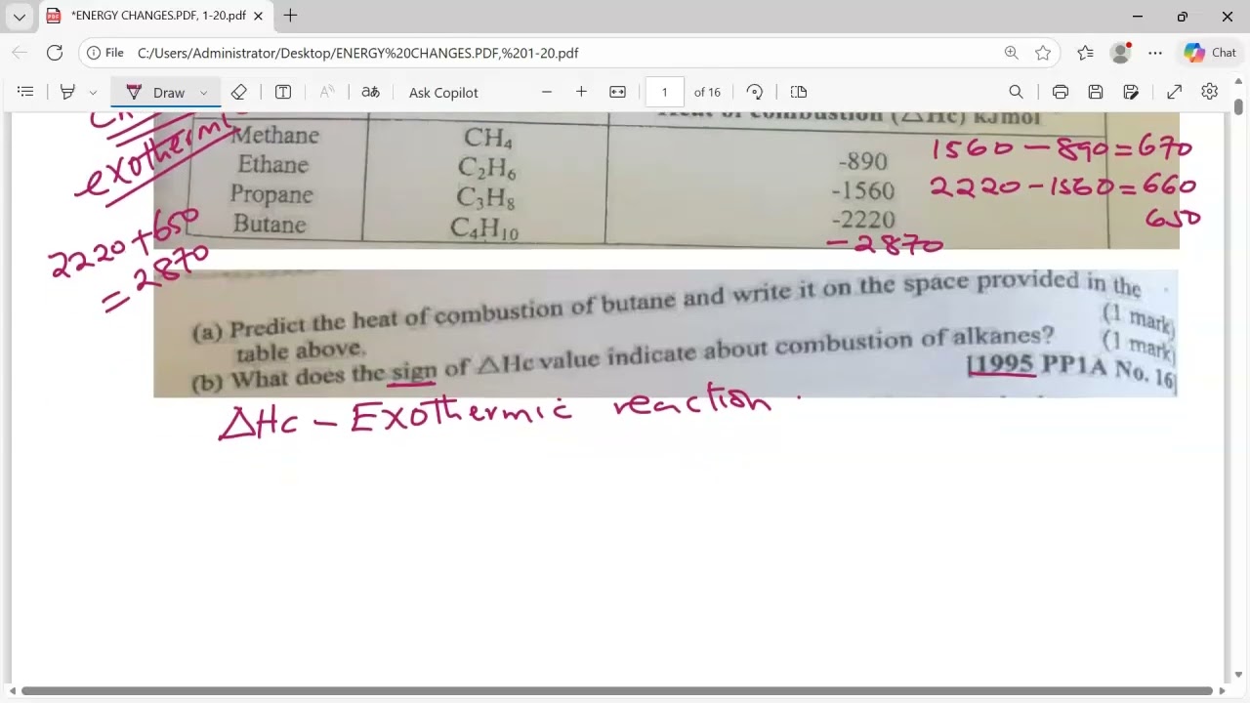
Task: Open Find in the PDF
Action: [x=1016, y=92]
